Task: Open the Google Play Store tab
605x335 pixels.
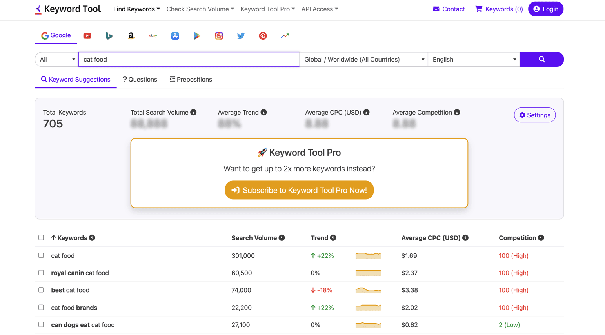Action: click(x=197, y=36)
